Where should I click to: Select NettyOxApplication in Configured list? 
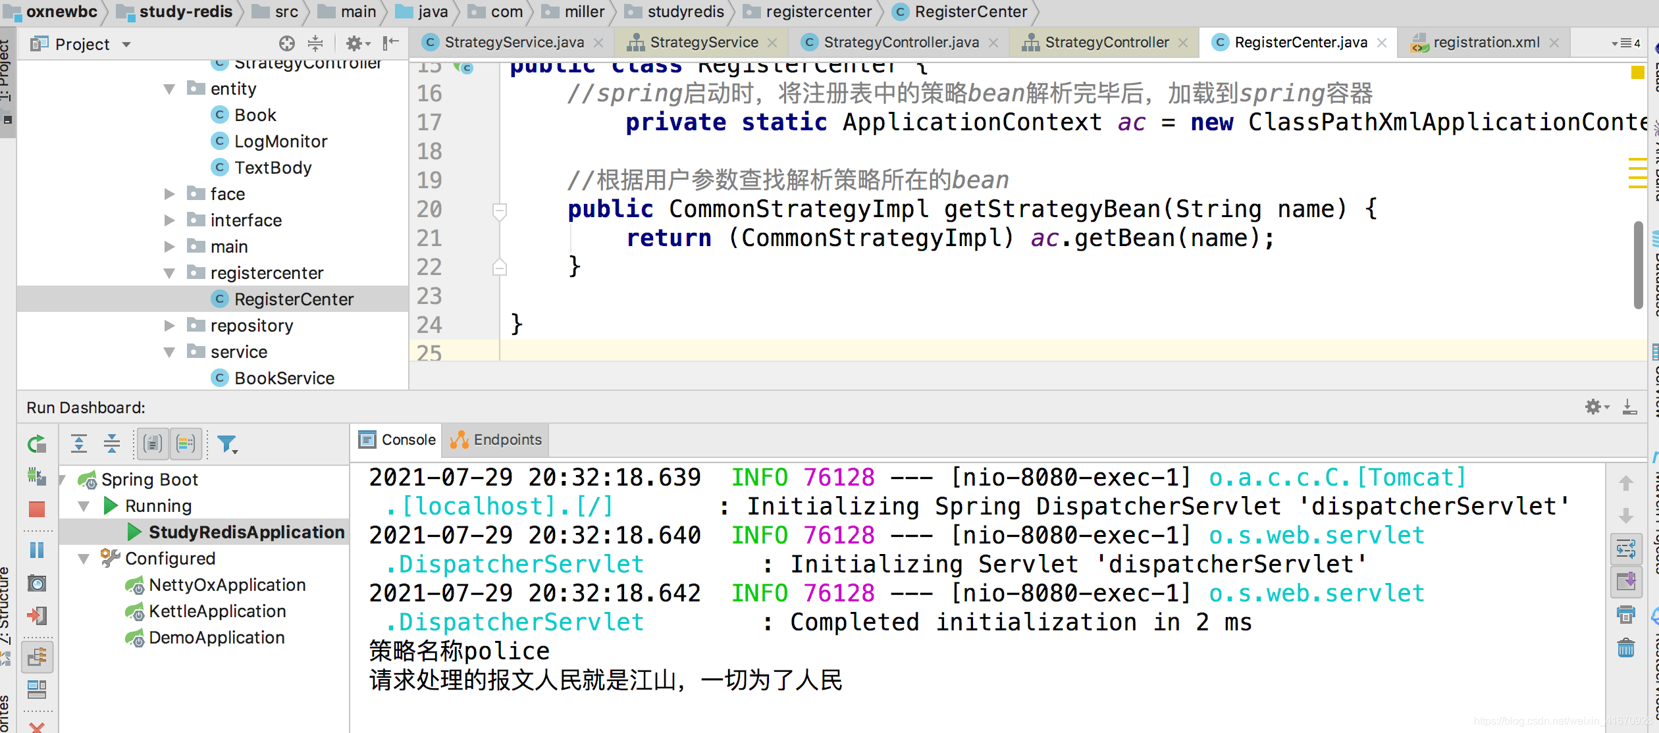coord(226,584)
